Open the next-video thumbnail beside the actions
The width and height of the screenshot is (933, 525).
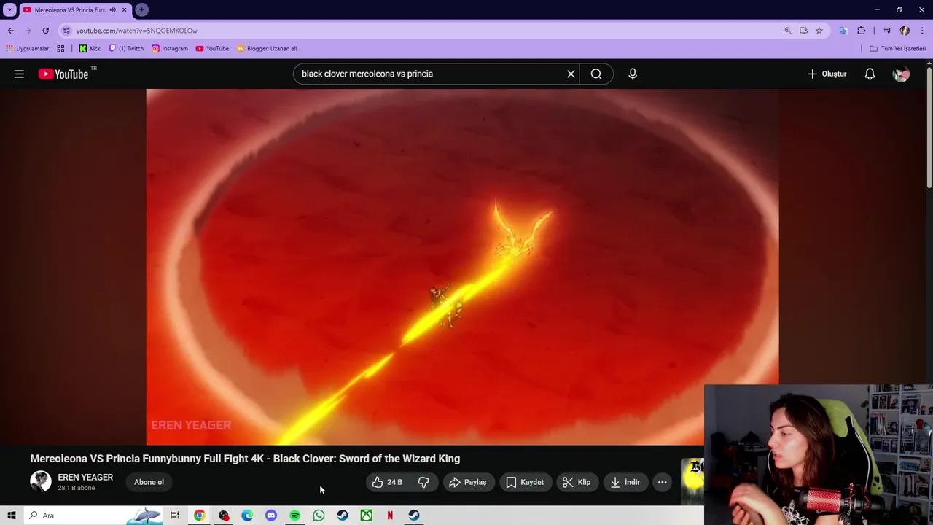692,481
